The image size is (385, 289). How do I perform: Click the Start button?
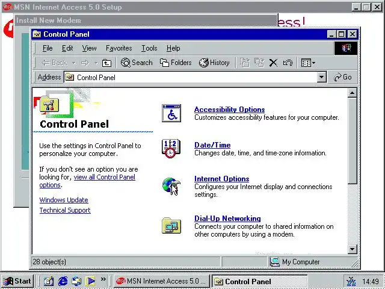(17, 281)
